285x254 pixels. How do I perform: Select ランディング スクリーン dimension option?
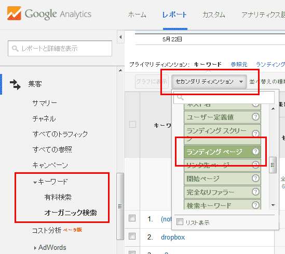click(x=222, y=134)
